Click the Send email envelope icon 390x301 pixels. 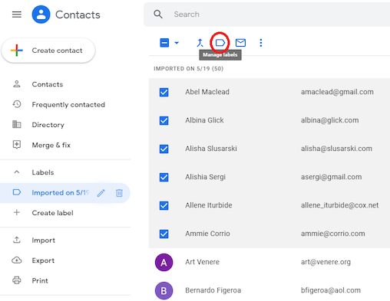[x=240, y=43]
